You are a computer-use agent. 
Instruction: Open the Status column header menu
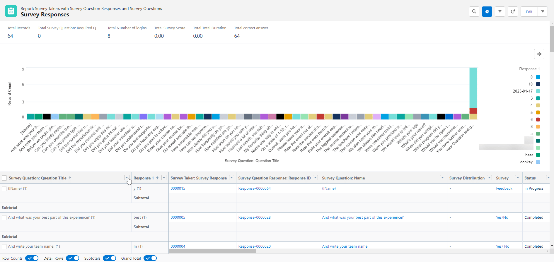[548, 178]
